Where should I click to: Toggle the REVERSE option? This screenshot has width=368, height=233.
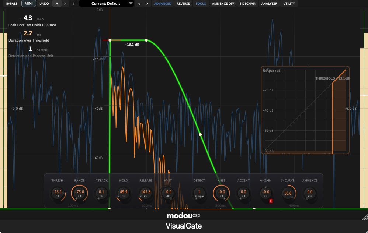pyautogui.click(x=183, y=4)
